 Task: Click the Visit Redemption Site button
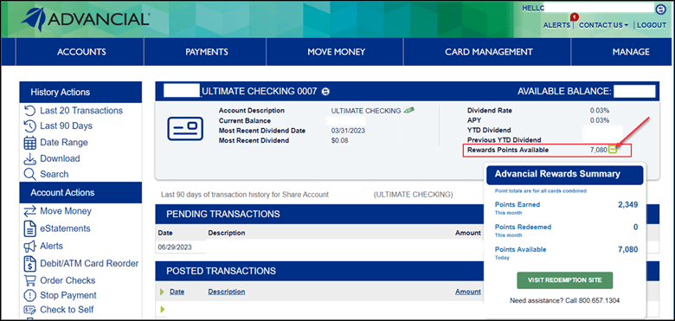coord(565,280)
